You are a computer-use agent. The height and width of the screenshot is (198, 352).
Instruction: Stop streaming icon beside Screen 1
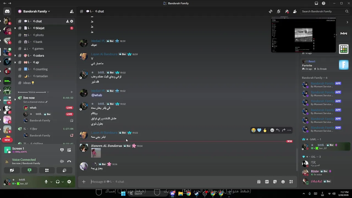[62, 150]
